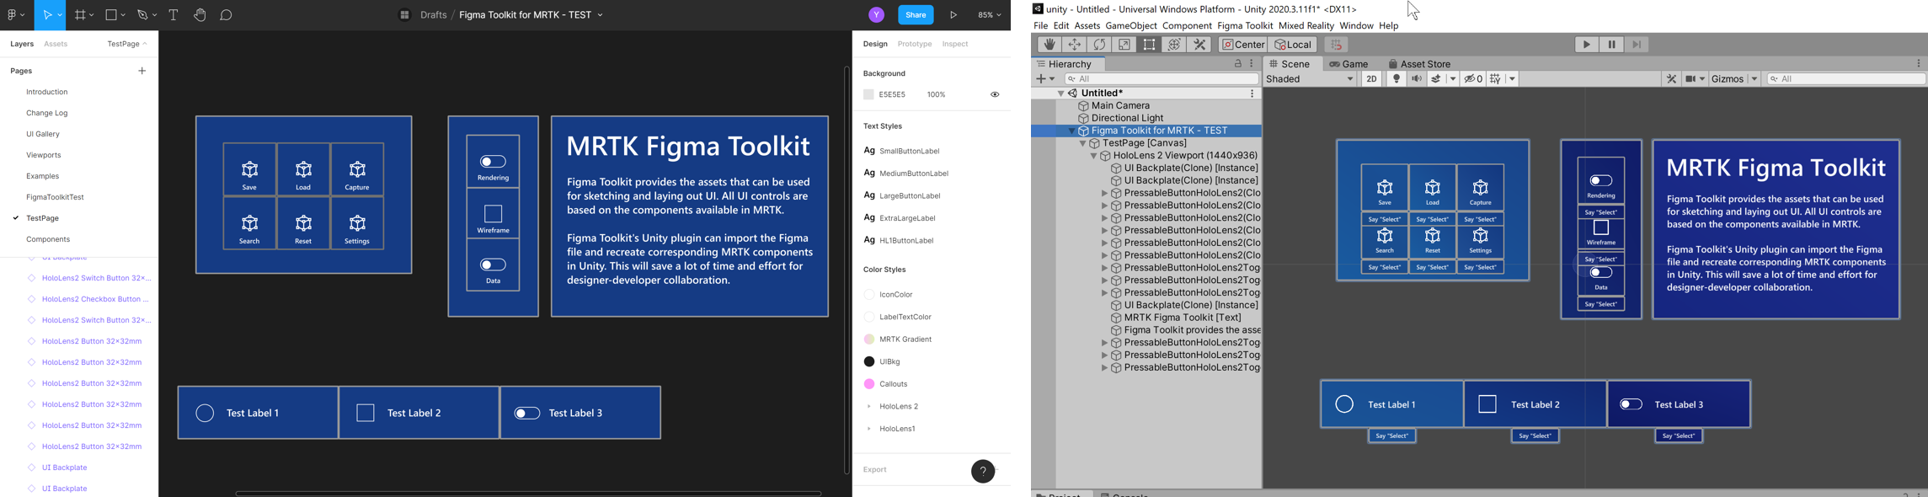Select the Comment tool in Figma
This screenshot has height=497, width=1928.
pyautogui.click(x=227, y=15)
